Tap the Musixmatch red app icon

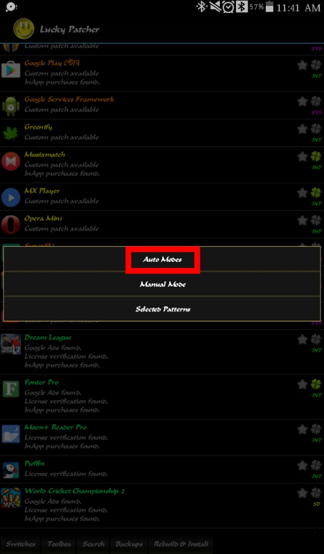pyautogui.click(x=10, y=161)
